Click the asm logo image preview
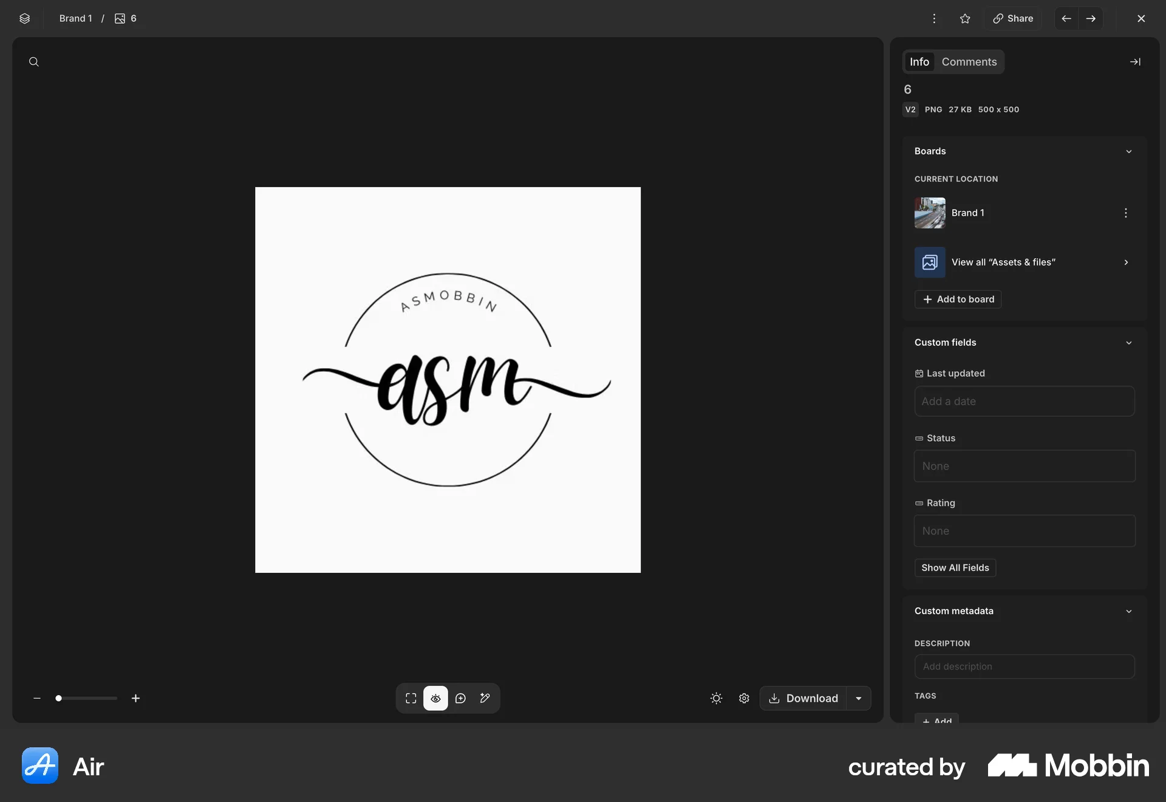 click(x=448, y=380)
